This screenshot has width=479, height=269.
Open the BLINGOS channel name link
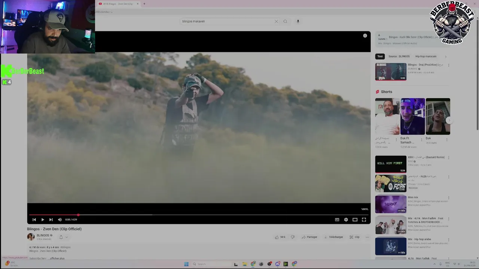43,235
